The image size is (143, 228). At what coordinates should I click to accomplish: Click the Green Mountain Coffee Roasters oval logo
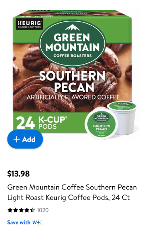click(72, 43)
